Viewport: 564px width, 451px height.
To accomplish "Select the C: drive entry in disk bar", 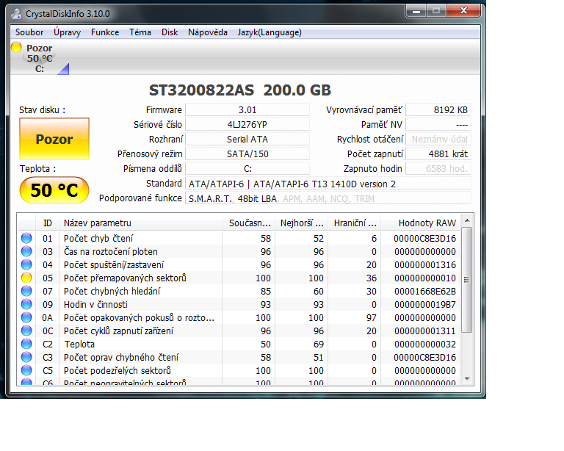I will pos(40,58).
